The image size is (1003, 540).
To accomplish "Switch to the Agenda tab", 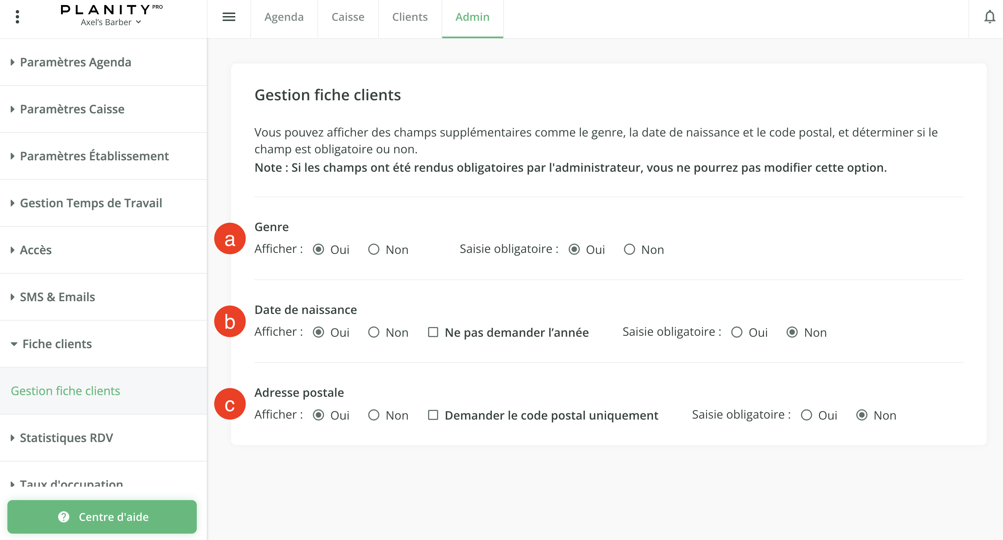I will point(284,17).
